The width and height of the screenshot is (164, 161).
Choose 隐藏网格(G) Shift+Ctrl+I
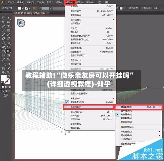(x=138, y=107)
